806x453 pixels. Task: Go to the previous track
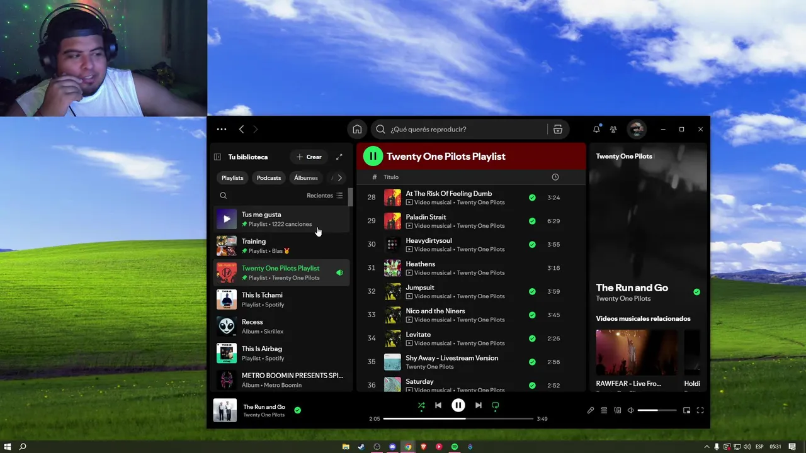click(x=438, y=405)
